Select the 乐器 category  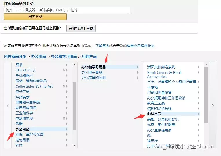tap(19, 124)
